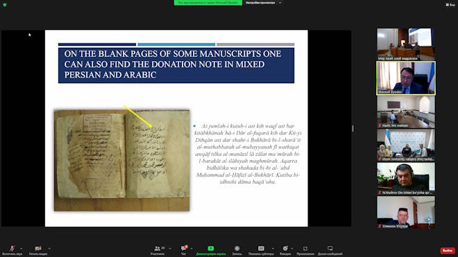Viewport: 458px width, 257px height.
Task: Unmute microphone with the Включить звук icon
Action: pyautogui.click(x=12, y=249)
